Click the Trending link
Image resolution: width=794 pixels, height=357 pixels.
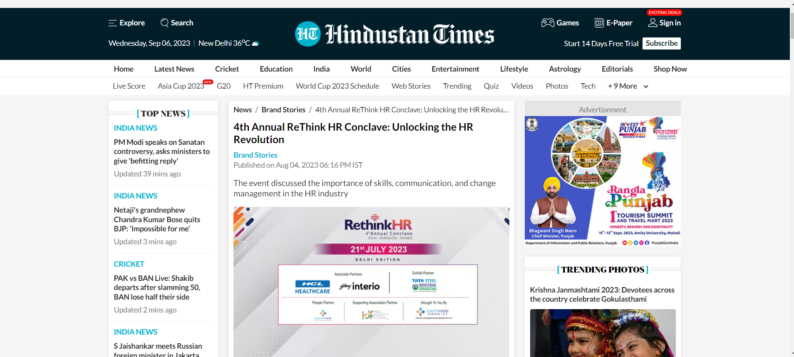pyautogui.click(x=457, y=86)
